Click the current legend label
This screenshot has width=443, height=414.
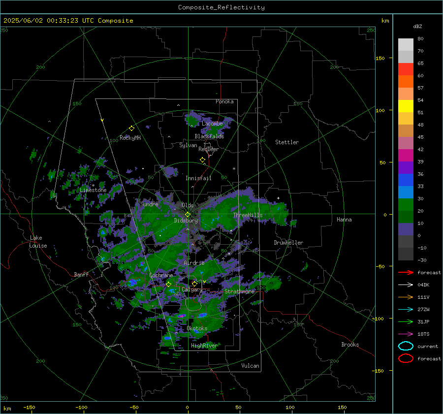point(428,347)
